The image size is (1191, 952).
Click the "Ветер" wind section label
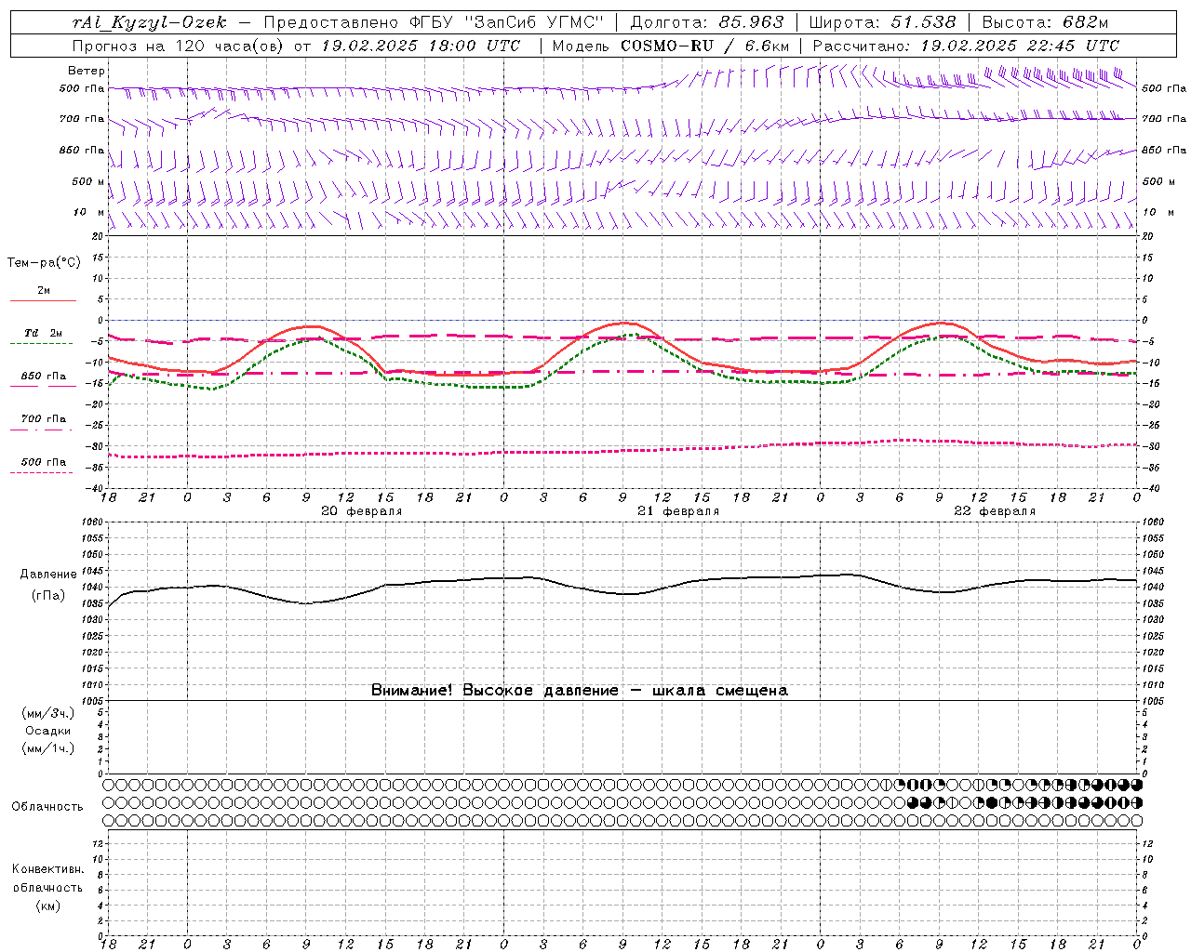point(87,71)
